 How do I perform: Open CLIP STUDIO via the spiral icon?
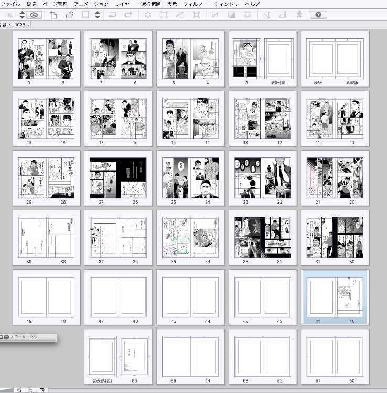coord(34,15)
